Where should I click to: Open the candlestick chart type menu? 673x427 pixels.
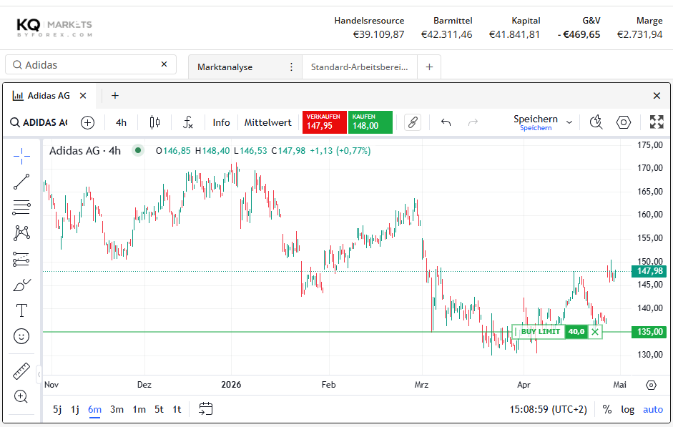click(x=154, y=122)
